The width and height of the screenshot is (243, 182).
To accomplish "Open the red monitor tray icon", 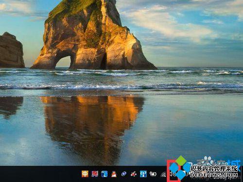I will [95, 174].
